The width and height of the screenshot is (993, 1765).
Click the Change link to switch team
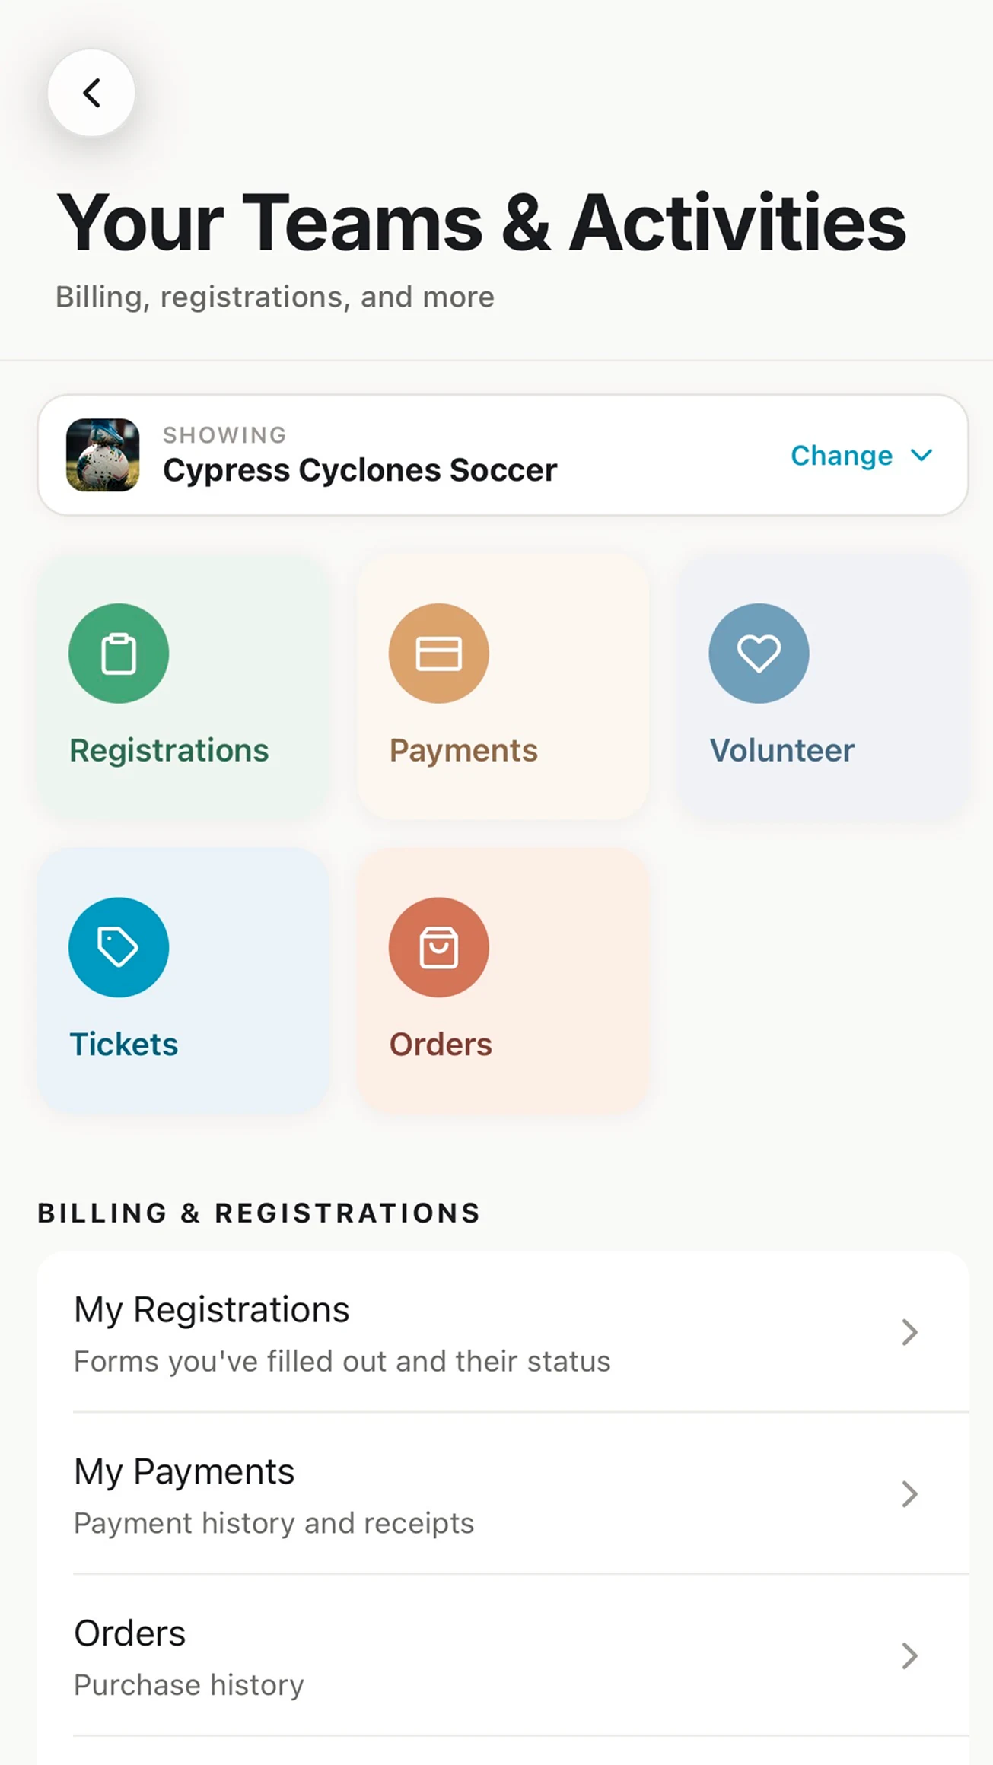842,455
